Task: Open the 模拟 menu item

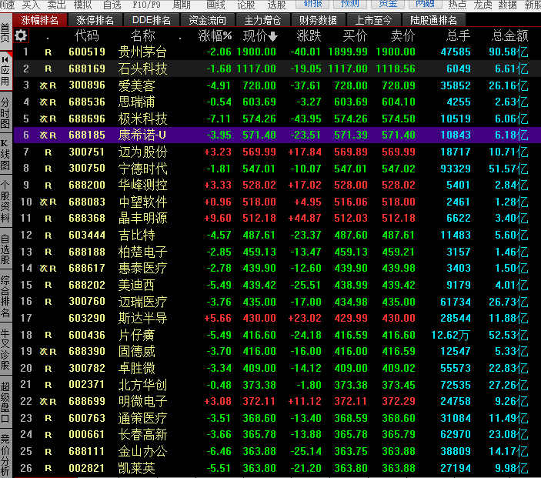Action: pos(83,5)
